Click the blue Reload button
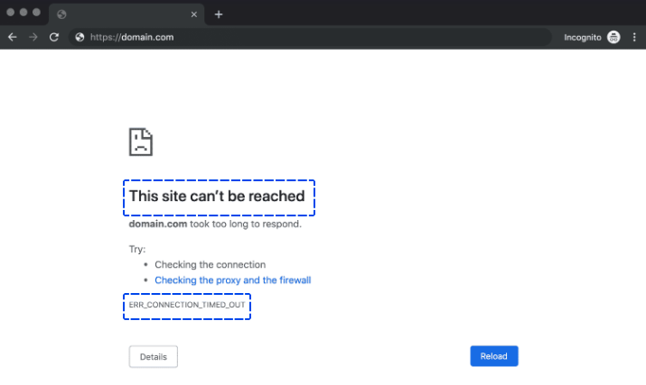This screenshot has width=646, height=385. (x=494, y=356)
